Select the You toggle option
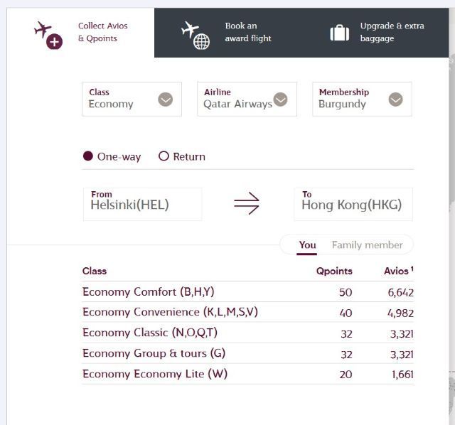 (307, 244)
